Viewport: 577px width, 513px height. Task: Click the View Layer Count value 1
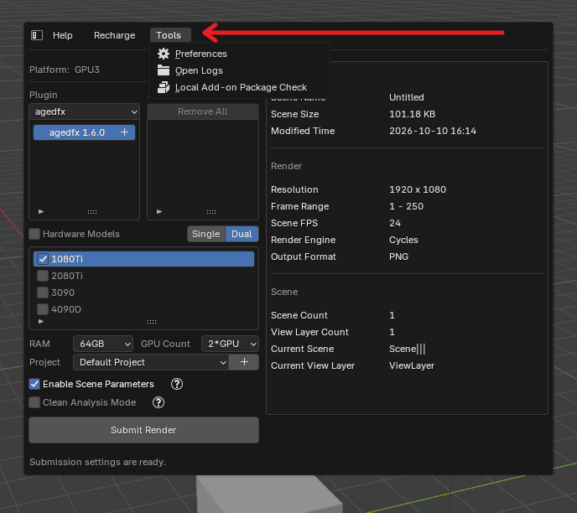click(392, 332)
